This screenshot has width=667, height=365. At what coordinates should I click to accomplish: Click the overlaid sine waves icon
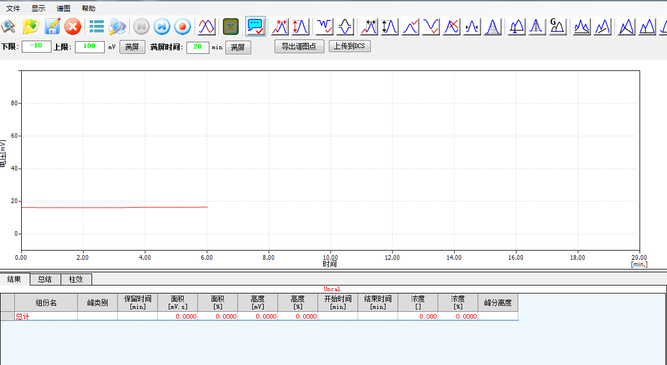207,27
